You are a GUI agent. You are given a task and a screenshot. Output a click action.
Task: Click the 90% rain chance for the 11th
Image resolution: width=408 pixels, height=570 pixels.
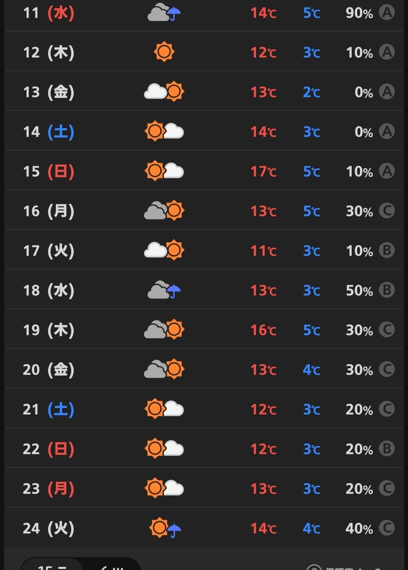tap(359, 13)
